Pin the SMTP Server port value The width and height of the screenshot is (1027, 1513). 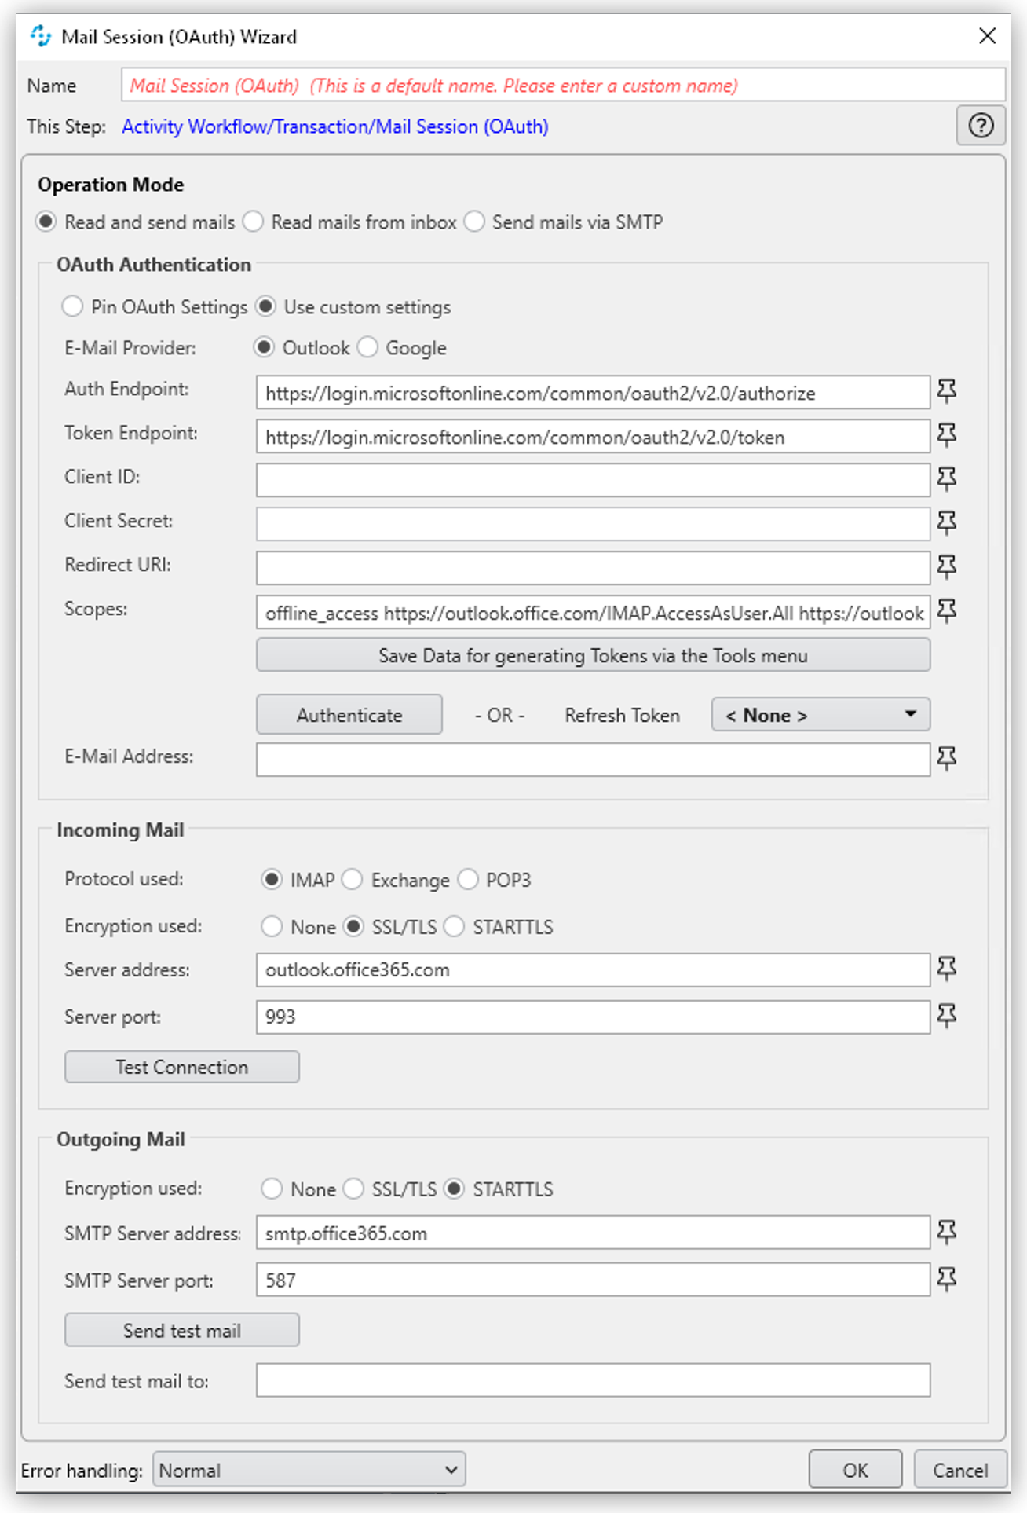(947, 1279)
